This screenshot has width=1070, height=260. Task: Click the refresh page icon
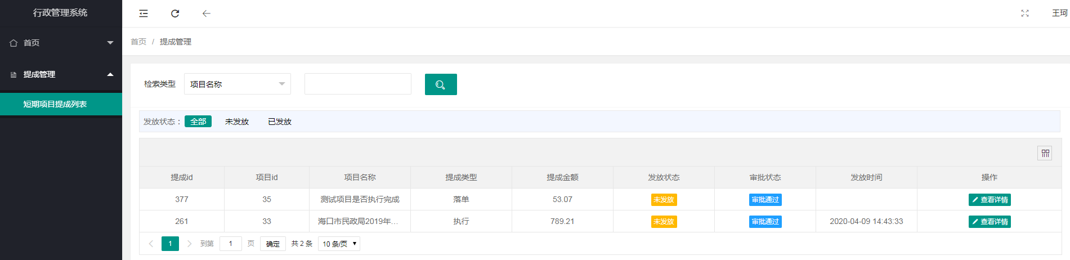[175, 14]
